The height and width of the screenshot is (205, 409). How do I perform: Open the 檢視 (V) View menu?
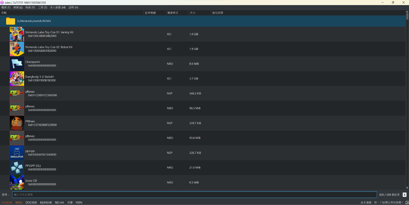(30, 8)
